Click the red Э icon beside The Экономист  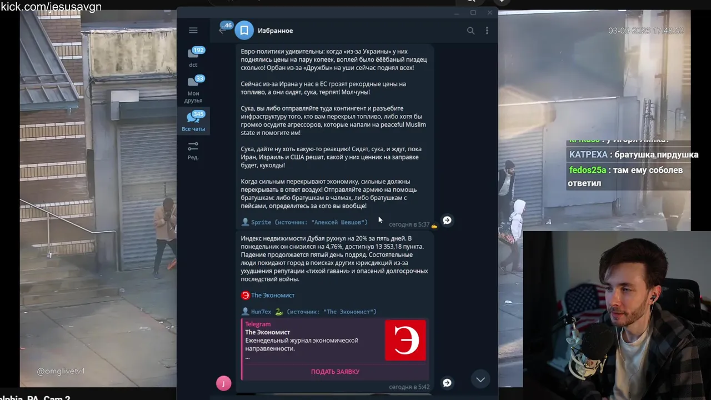(x=245, y=296)
